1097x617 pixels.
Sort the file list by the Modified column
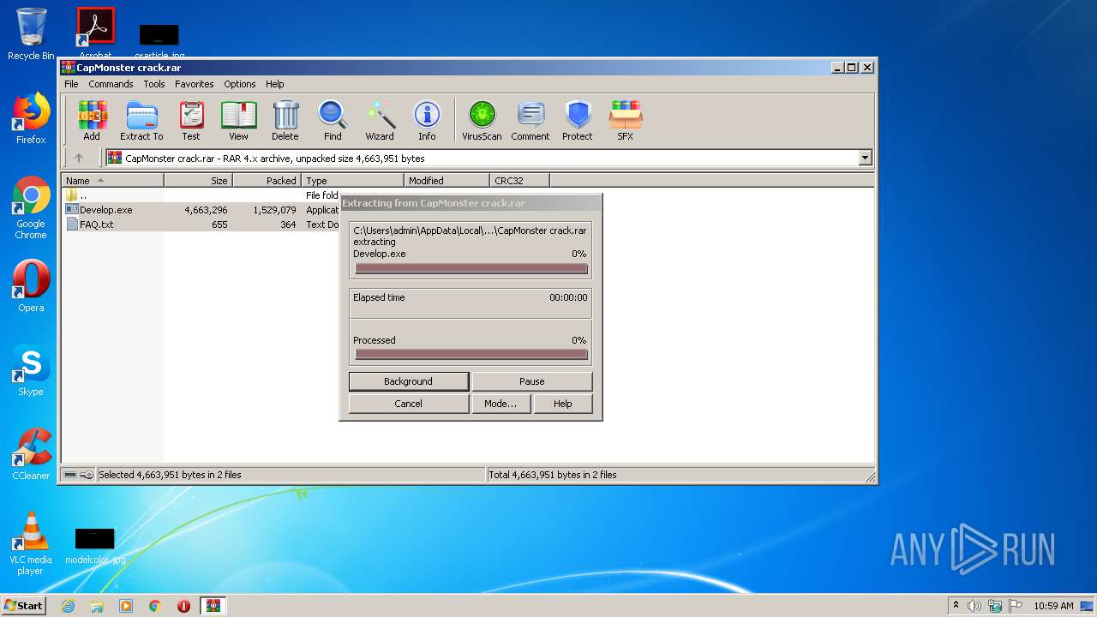pyautogui.click(x=447, y=181)
